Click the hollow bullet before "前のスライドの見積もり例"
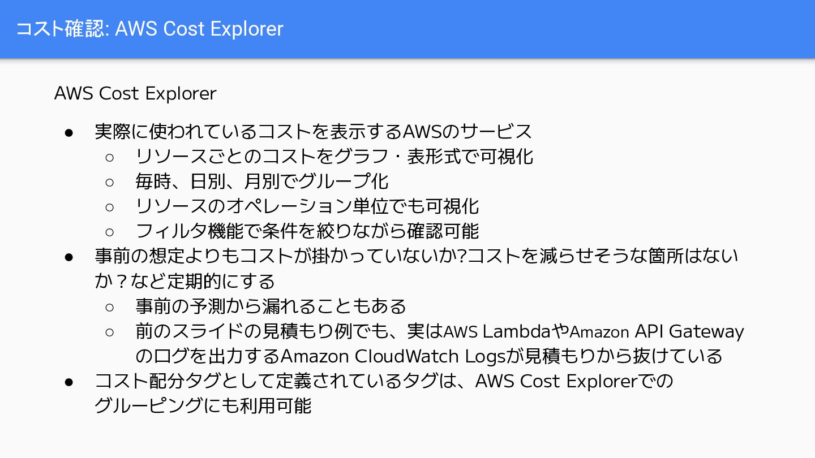This screenshot has height=458, width=815. [110, 331]
